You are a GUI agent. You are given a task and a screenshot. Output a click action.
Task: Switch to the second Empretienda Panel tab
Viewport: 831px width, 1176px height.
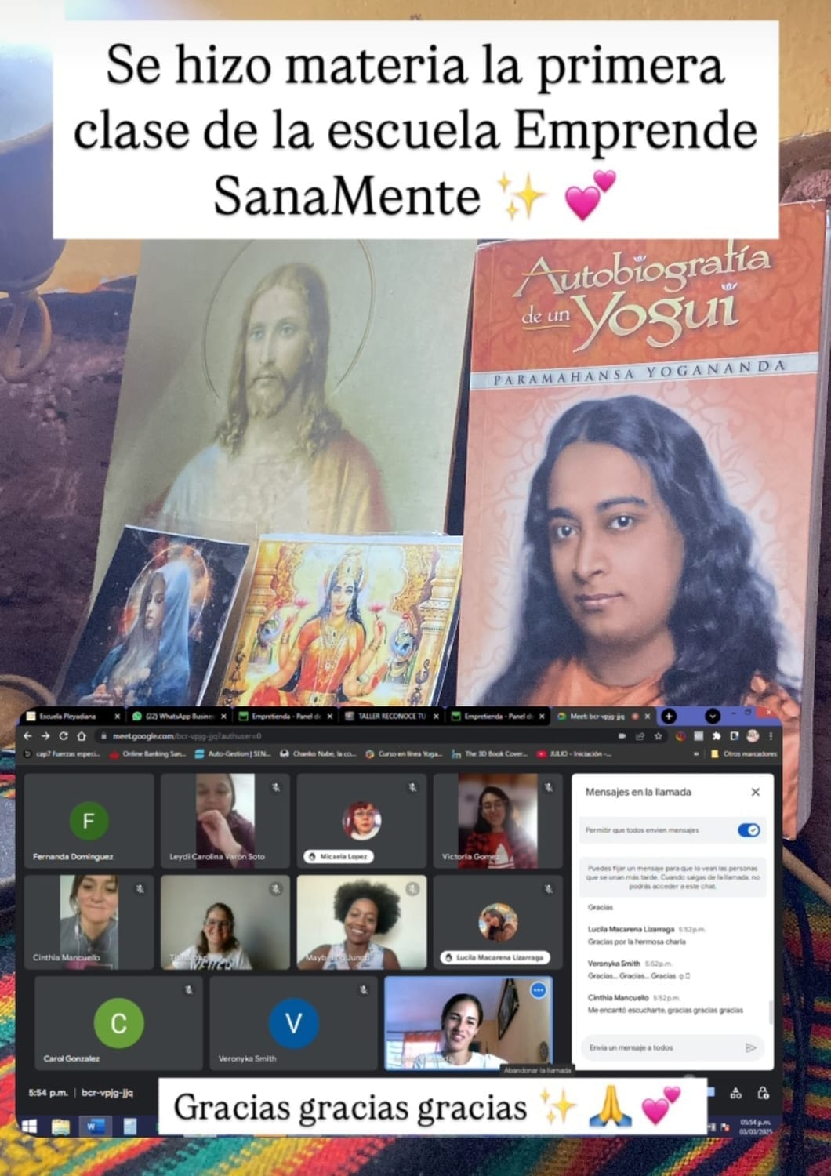(498, 717)
